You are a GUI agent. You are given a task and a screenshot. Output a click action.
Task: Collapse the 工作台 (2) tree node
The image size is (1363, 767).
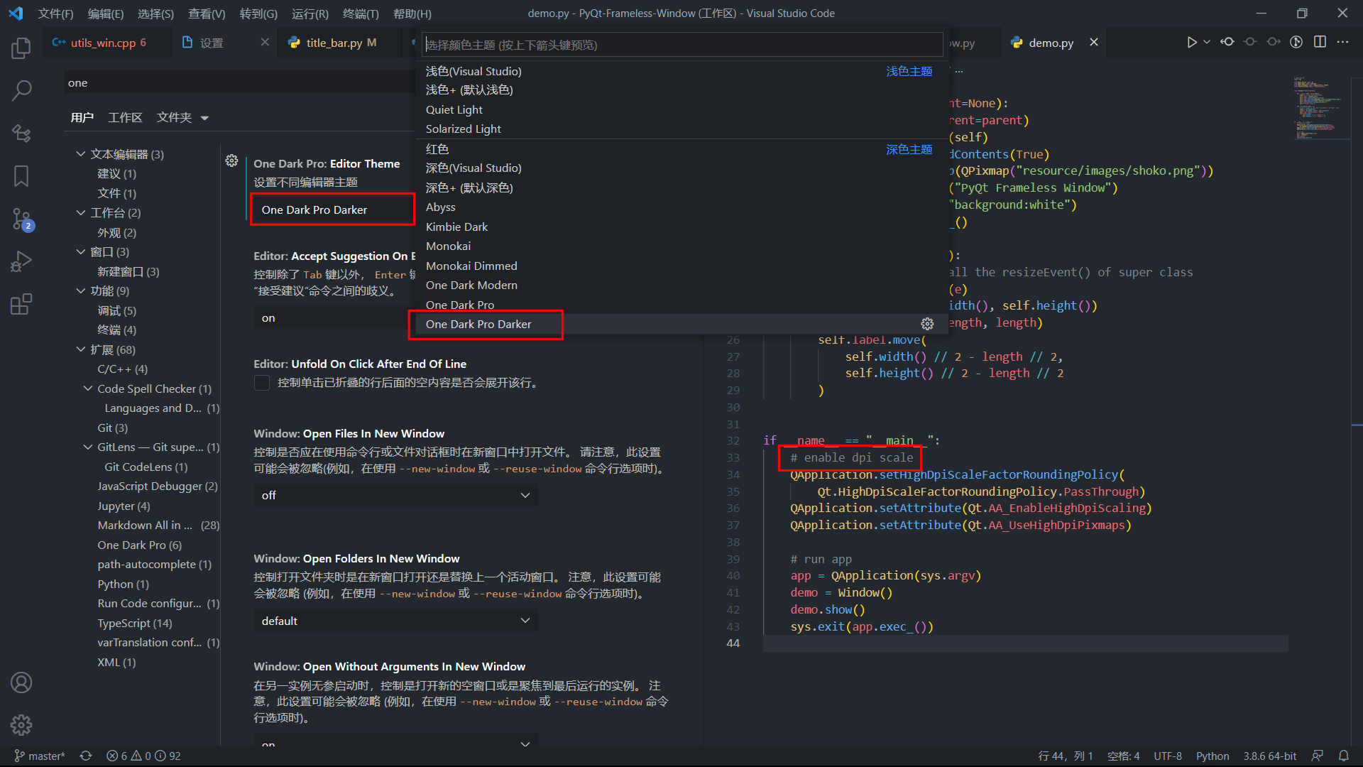81,212
